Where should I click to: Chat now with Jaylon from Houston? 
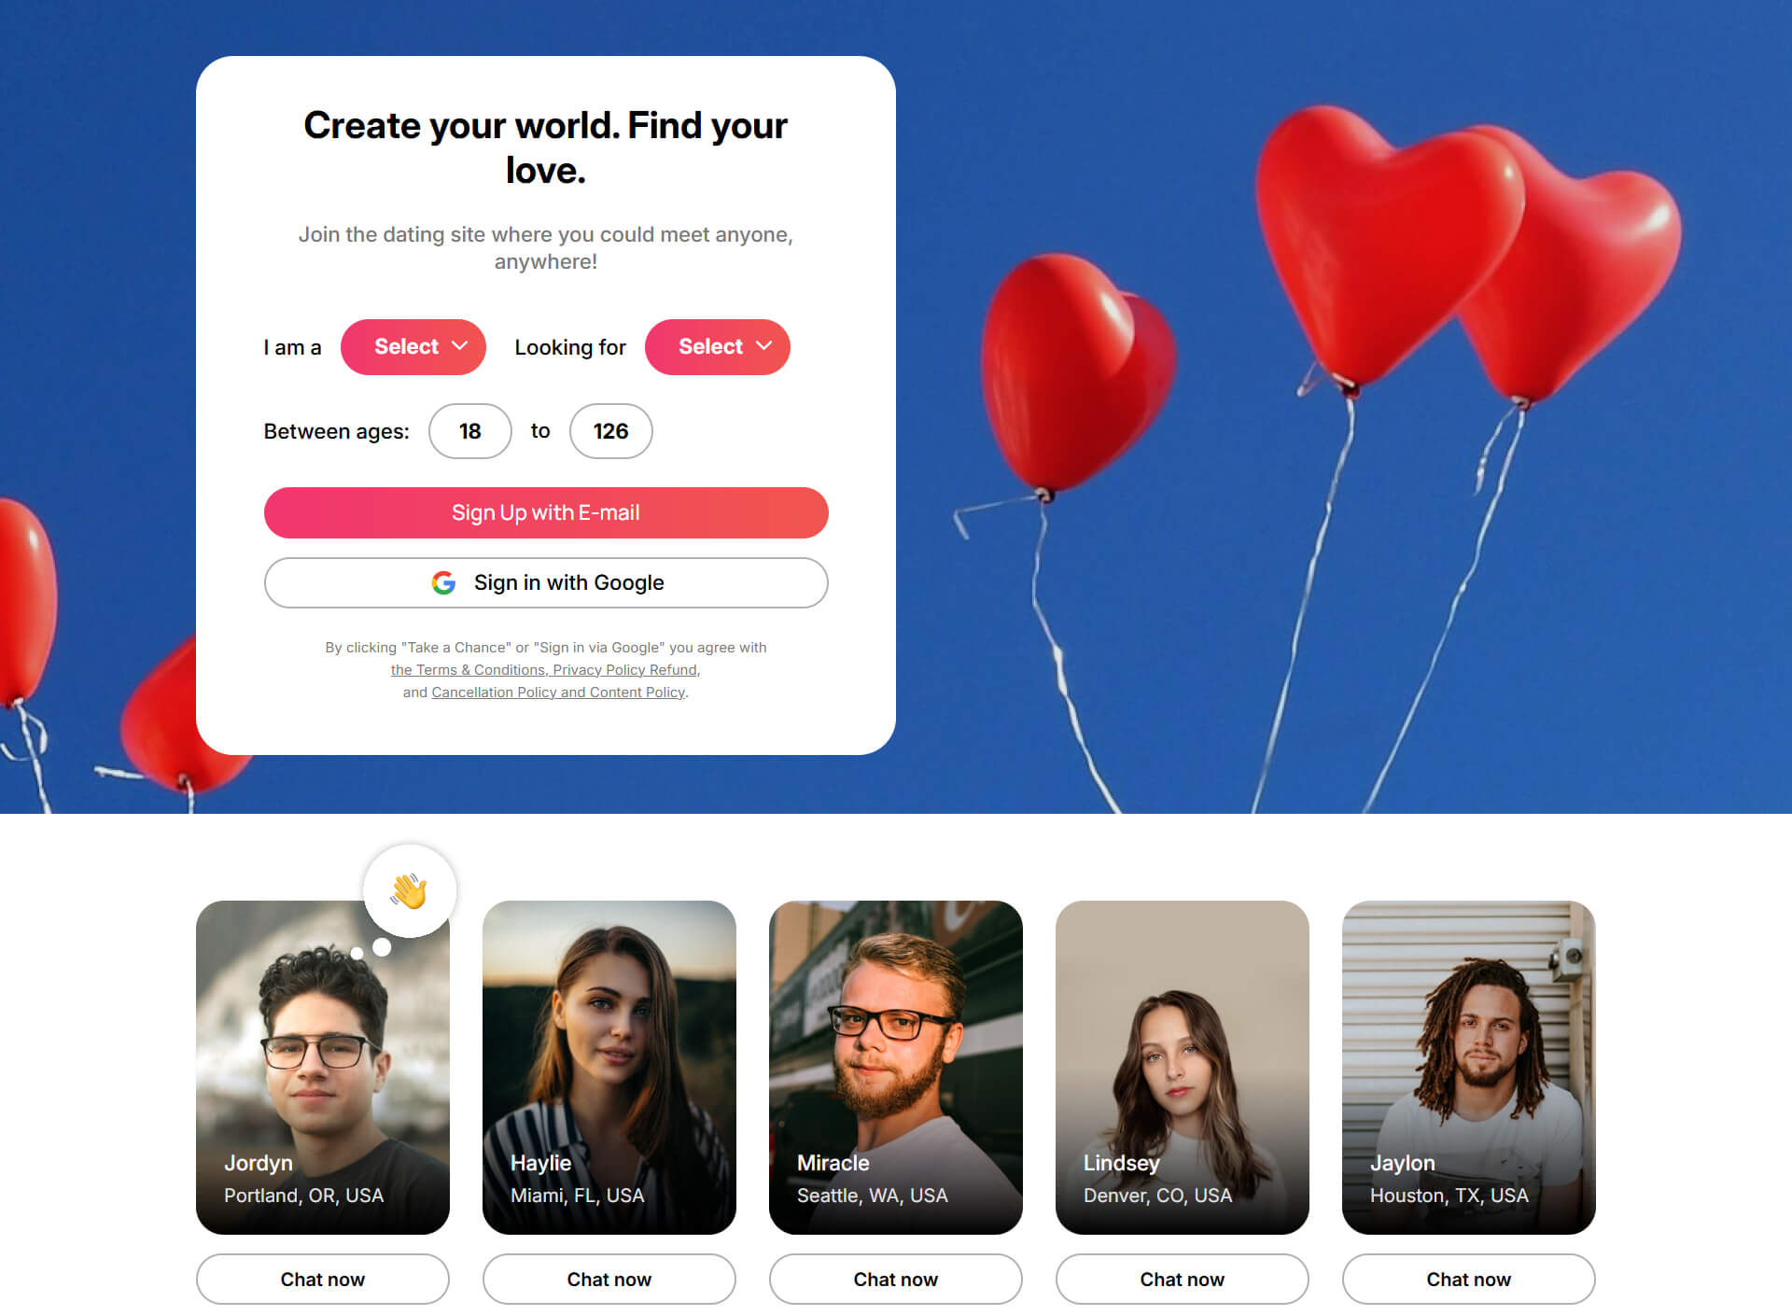pyautogui.click(x=1469, y=1279)
